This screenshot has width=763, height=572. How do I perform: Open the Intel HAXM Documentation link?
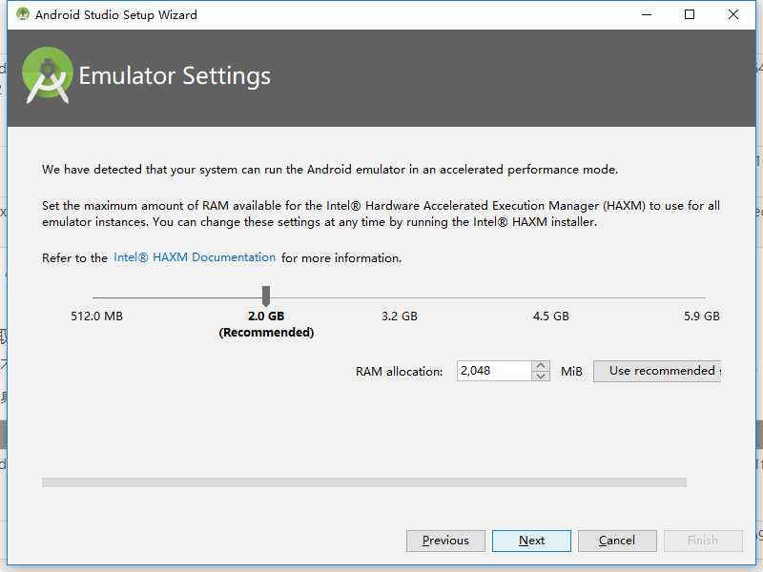tap(195, 257)
